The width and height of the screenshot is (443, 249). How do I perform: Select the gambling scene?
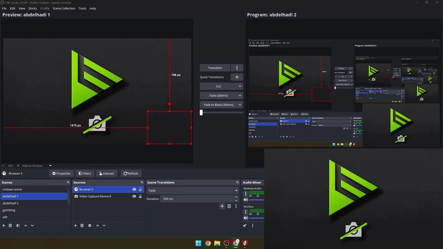point(34,210)
